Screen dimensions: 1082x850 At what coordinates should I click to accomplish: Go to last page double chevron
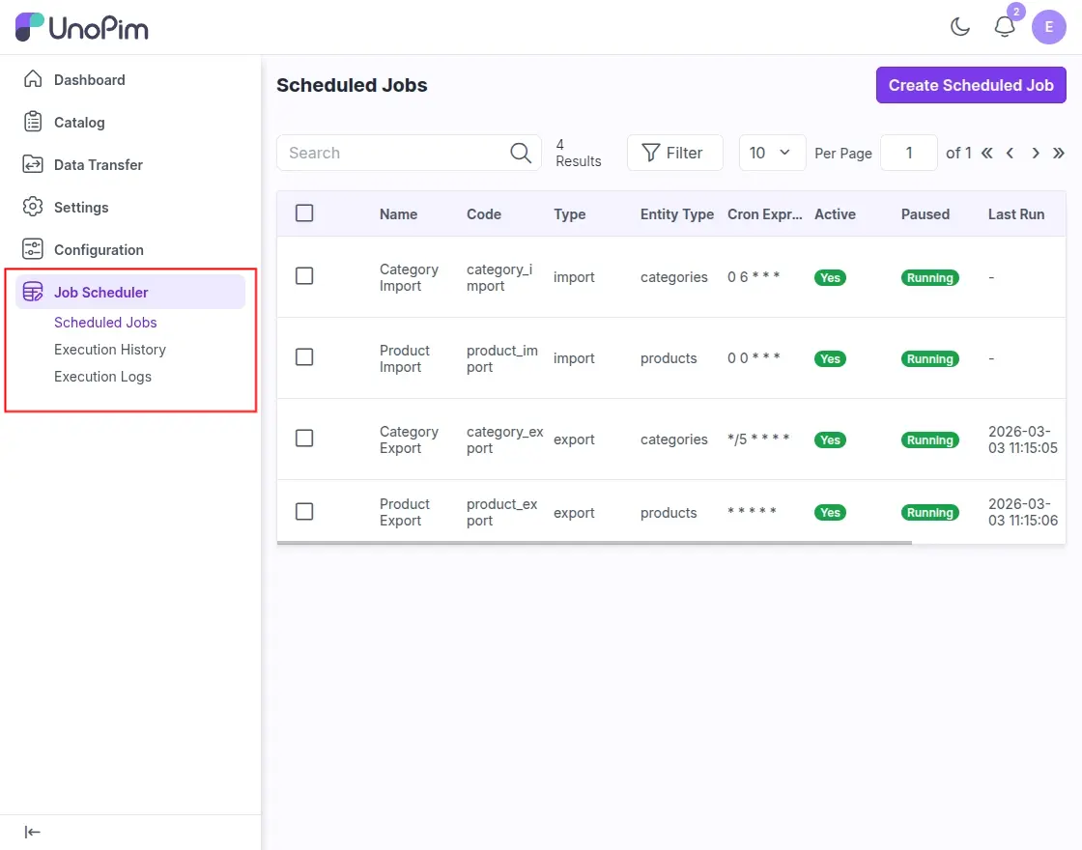1059,153
